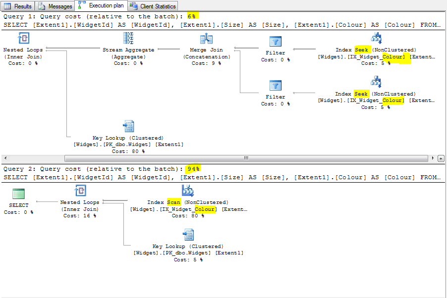Click the Merge Join Concatenation icon
Viewport: 447px width, 298px height.
[206, 38]
